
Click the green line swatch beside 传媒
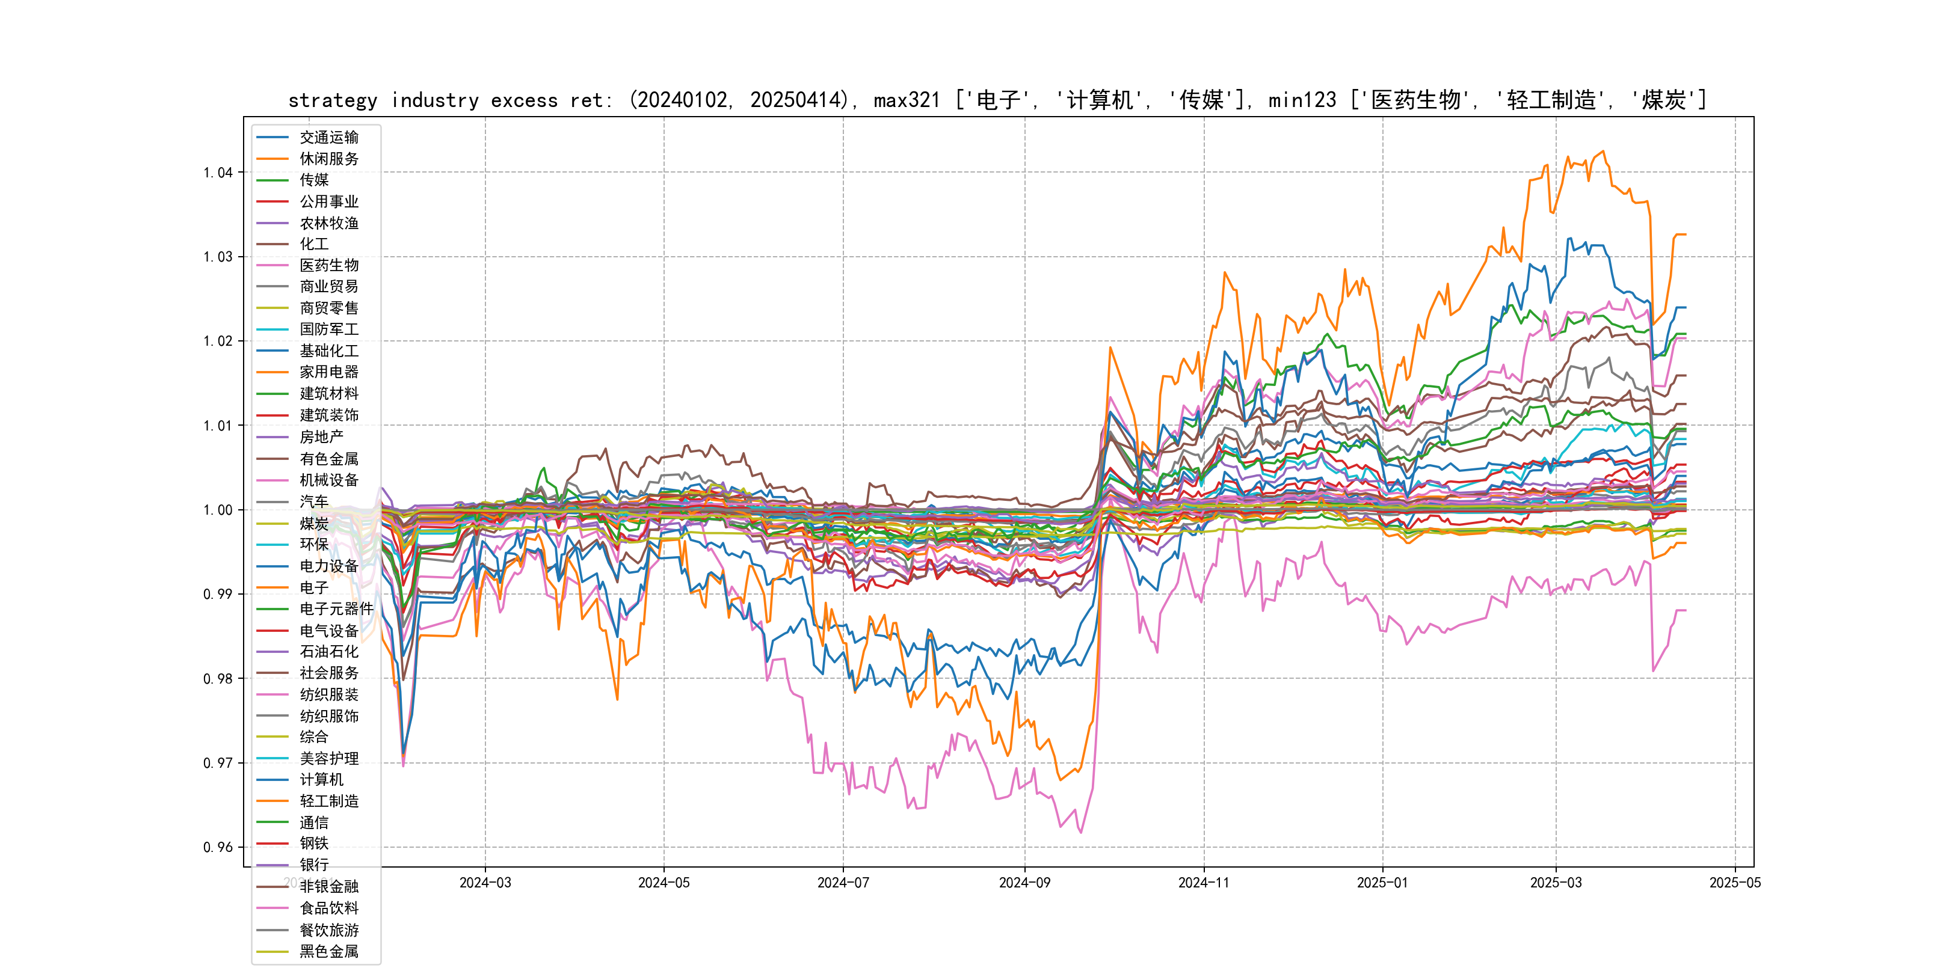(x=272, y=180)
